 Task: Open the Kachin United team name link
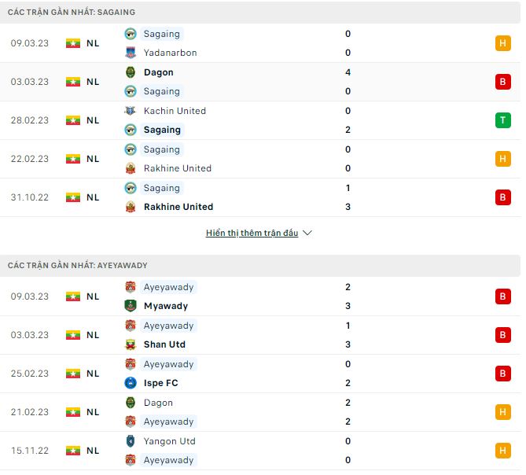coord(175,111)
